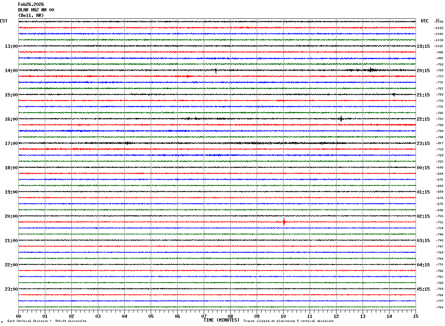The image size is (445, 326).
Task: Click the DC offset value -1082
Action: coord(439,28)
